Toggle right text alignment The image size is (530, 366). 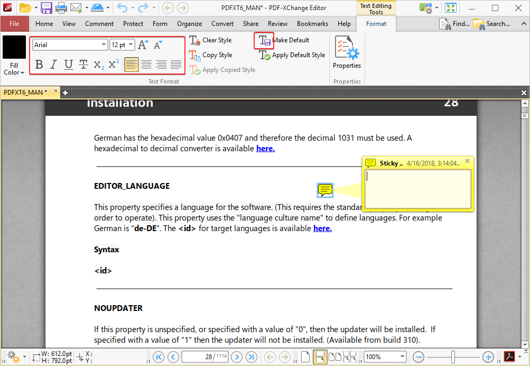pyautogui.click(x=160, y=65)
